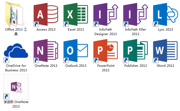Viewport: 180px width, 111px height.
Task: Click the "Lync 2013" label text
Action: (x=165, y=30)
